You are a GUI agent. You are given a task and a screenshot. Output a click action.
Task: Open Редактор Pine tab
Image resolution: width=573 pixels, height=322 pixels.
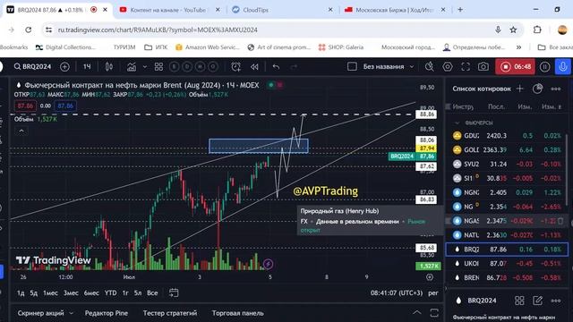tap(107, 313)
